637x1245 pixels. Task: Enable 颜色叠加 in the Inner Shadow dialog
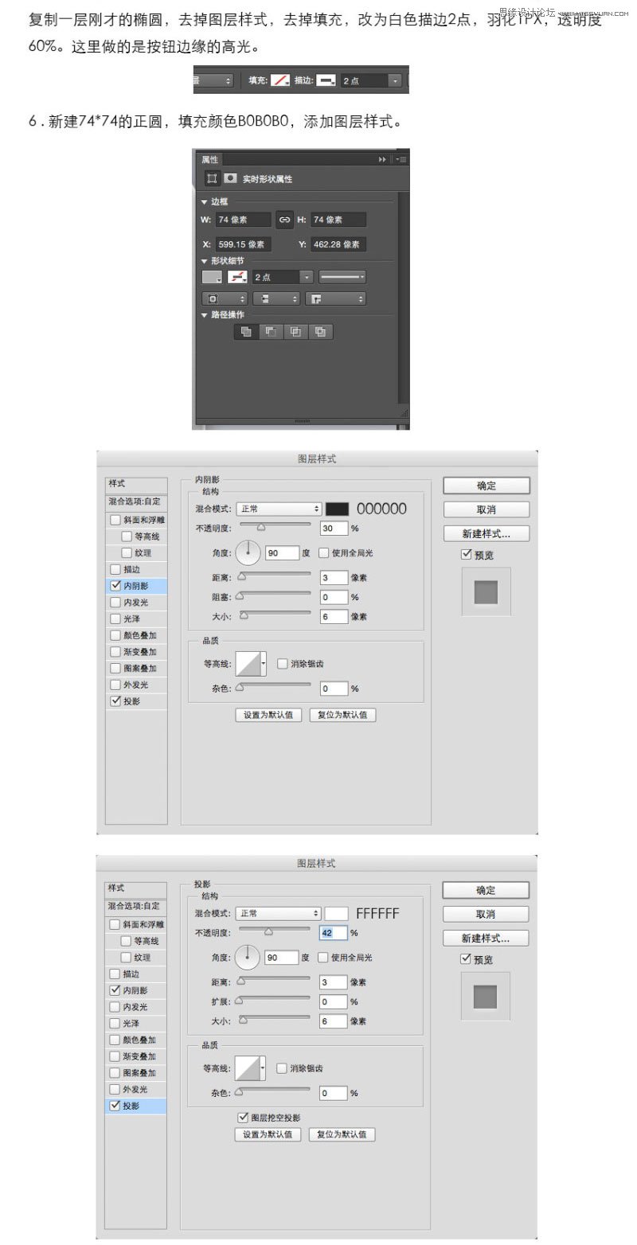pos(116,636)
